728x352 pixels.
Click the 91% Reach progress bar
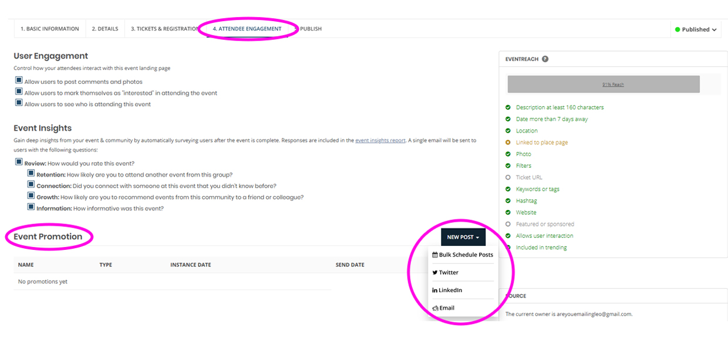[604, 84]
